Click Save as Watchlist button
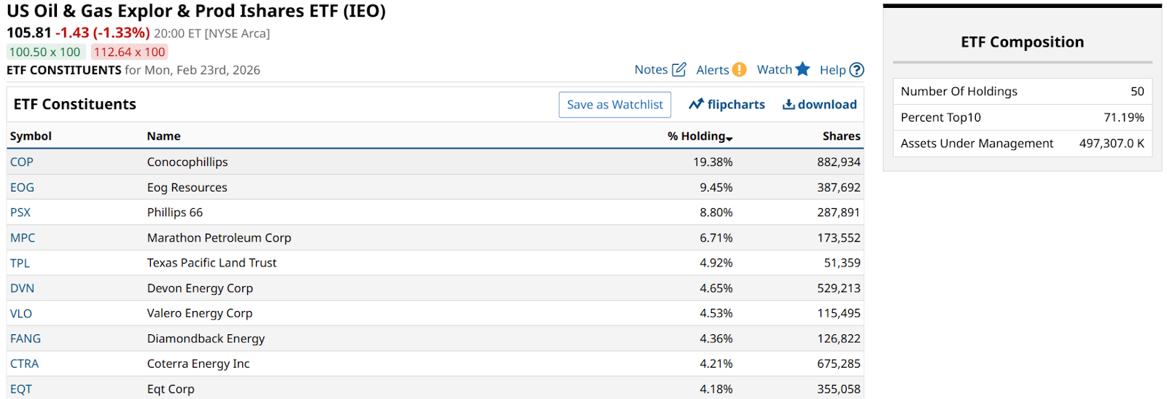Screen dimensions: 1167x399 click(615, 105)
